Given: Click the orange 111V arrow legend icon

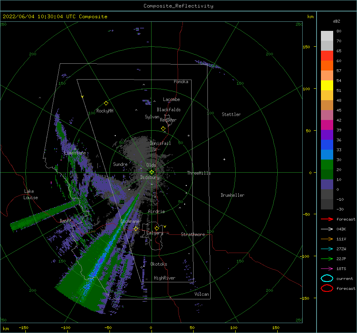Looking at the screenshot, I should pos(327,239).
